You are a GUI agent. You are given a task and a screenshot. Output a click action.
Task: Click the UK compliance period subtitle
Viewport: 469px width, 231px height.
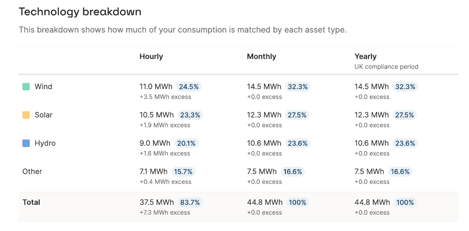tap(386, 67)
